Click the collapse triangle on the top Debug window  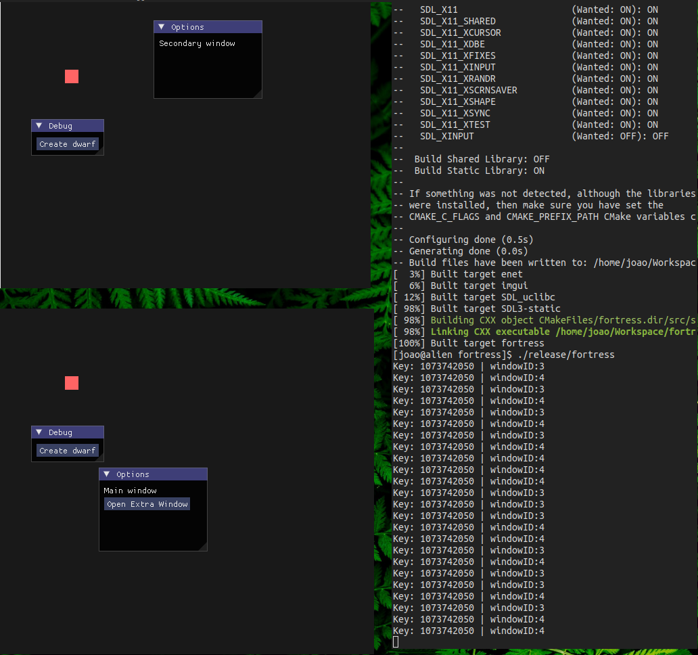[38, 125]
